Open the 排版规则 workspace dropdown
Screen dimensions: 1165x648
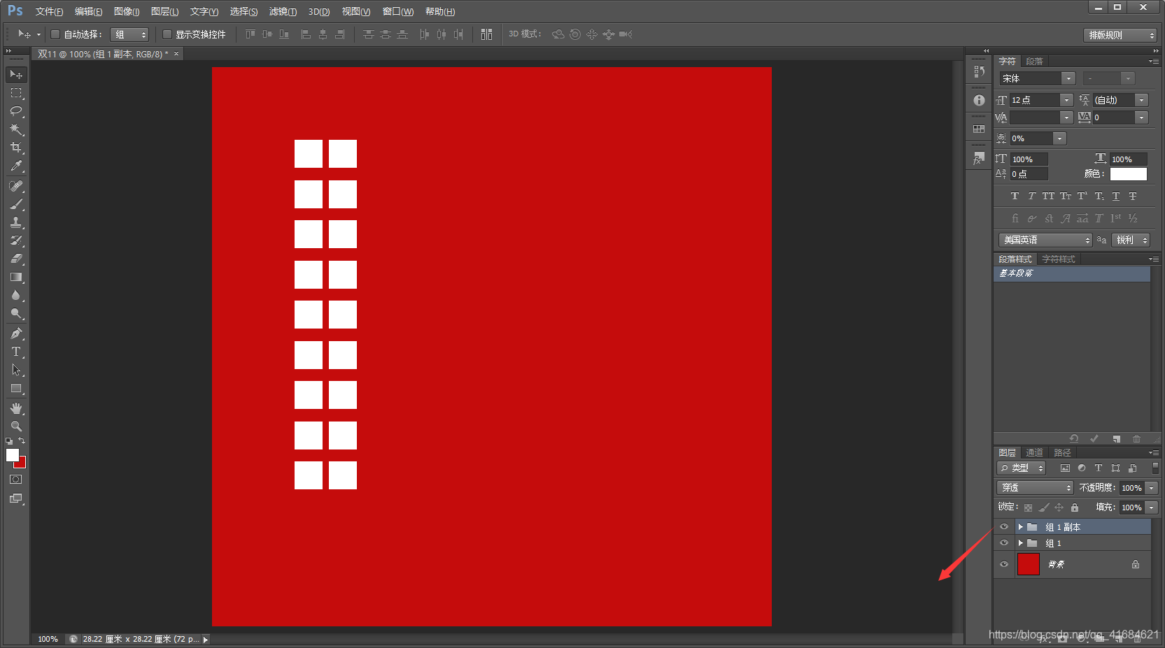1120,35
